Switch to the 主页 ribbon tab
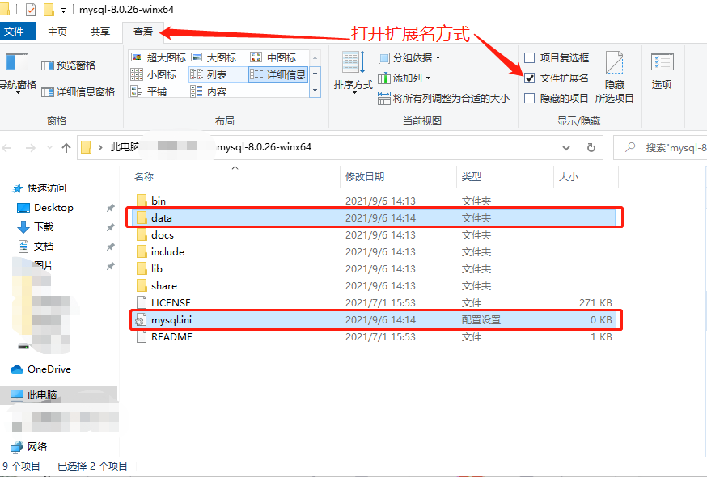Image resolution: width=707 pixels, height=477 pixels. coord(56,31)
